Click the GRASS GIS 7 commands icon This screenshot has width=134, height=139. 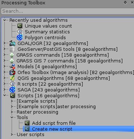12,61
